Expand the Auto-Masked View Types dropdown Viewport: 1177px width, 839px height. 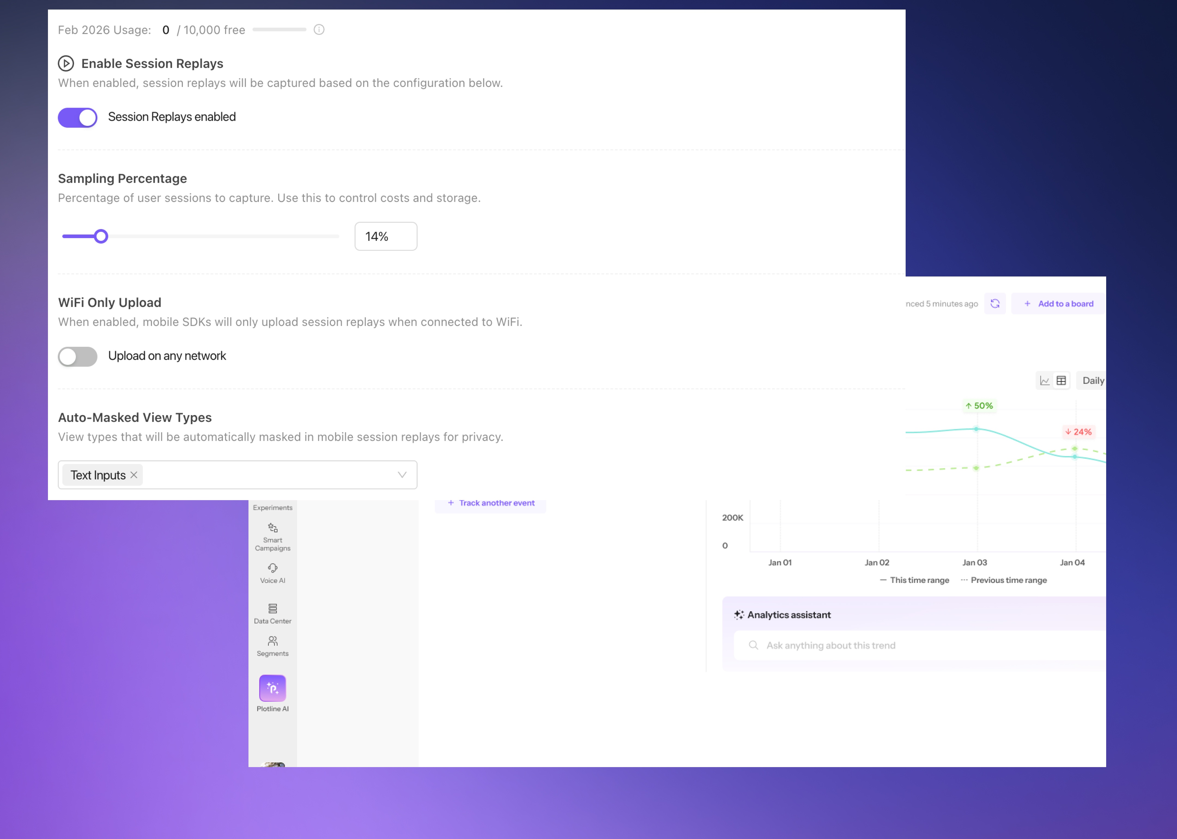click(x=402, y=474)
